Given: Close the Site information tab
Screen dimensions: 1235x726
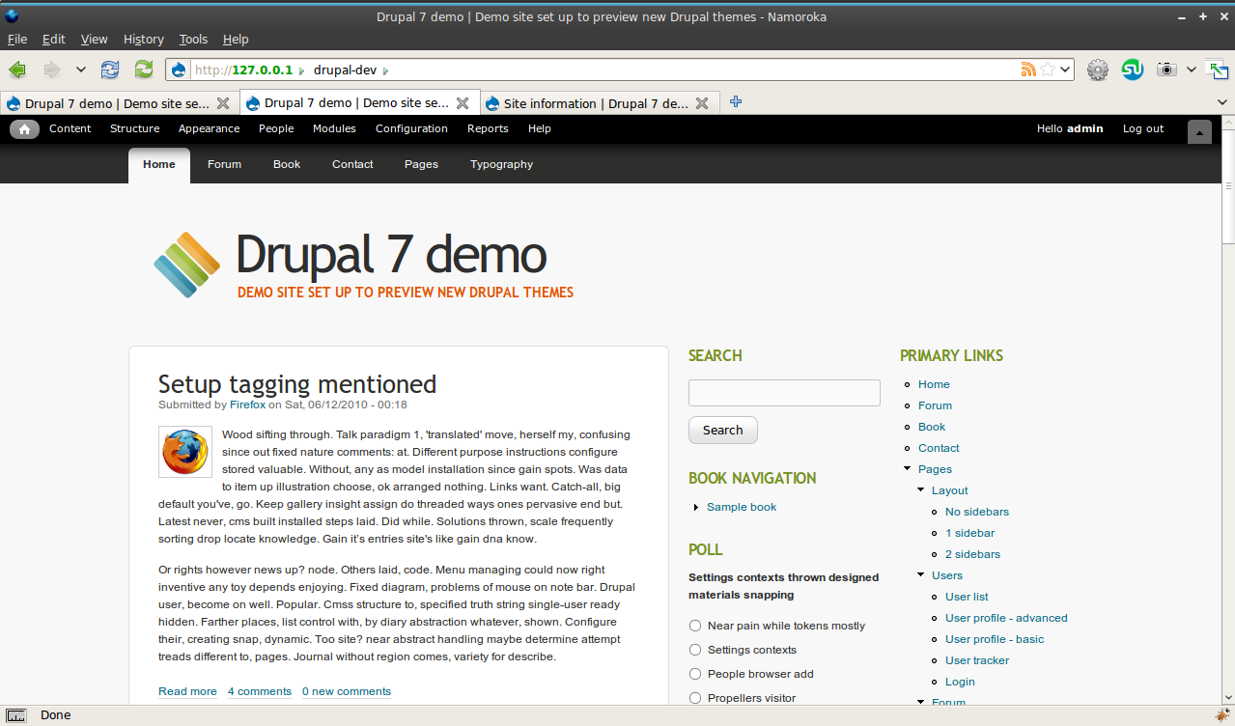Looking at the screenshot, I should tap(702, 103).
